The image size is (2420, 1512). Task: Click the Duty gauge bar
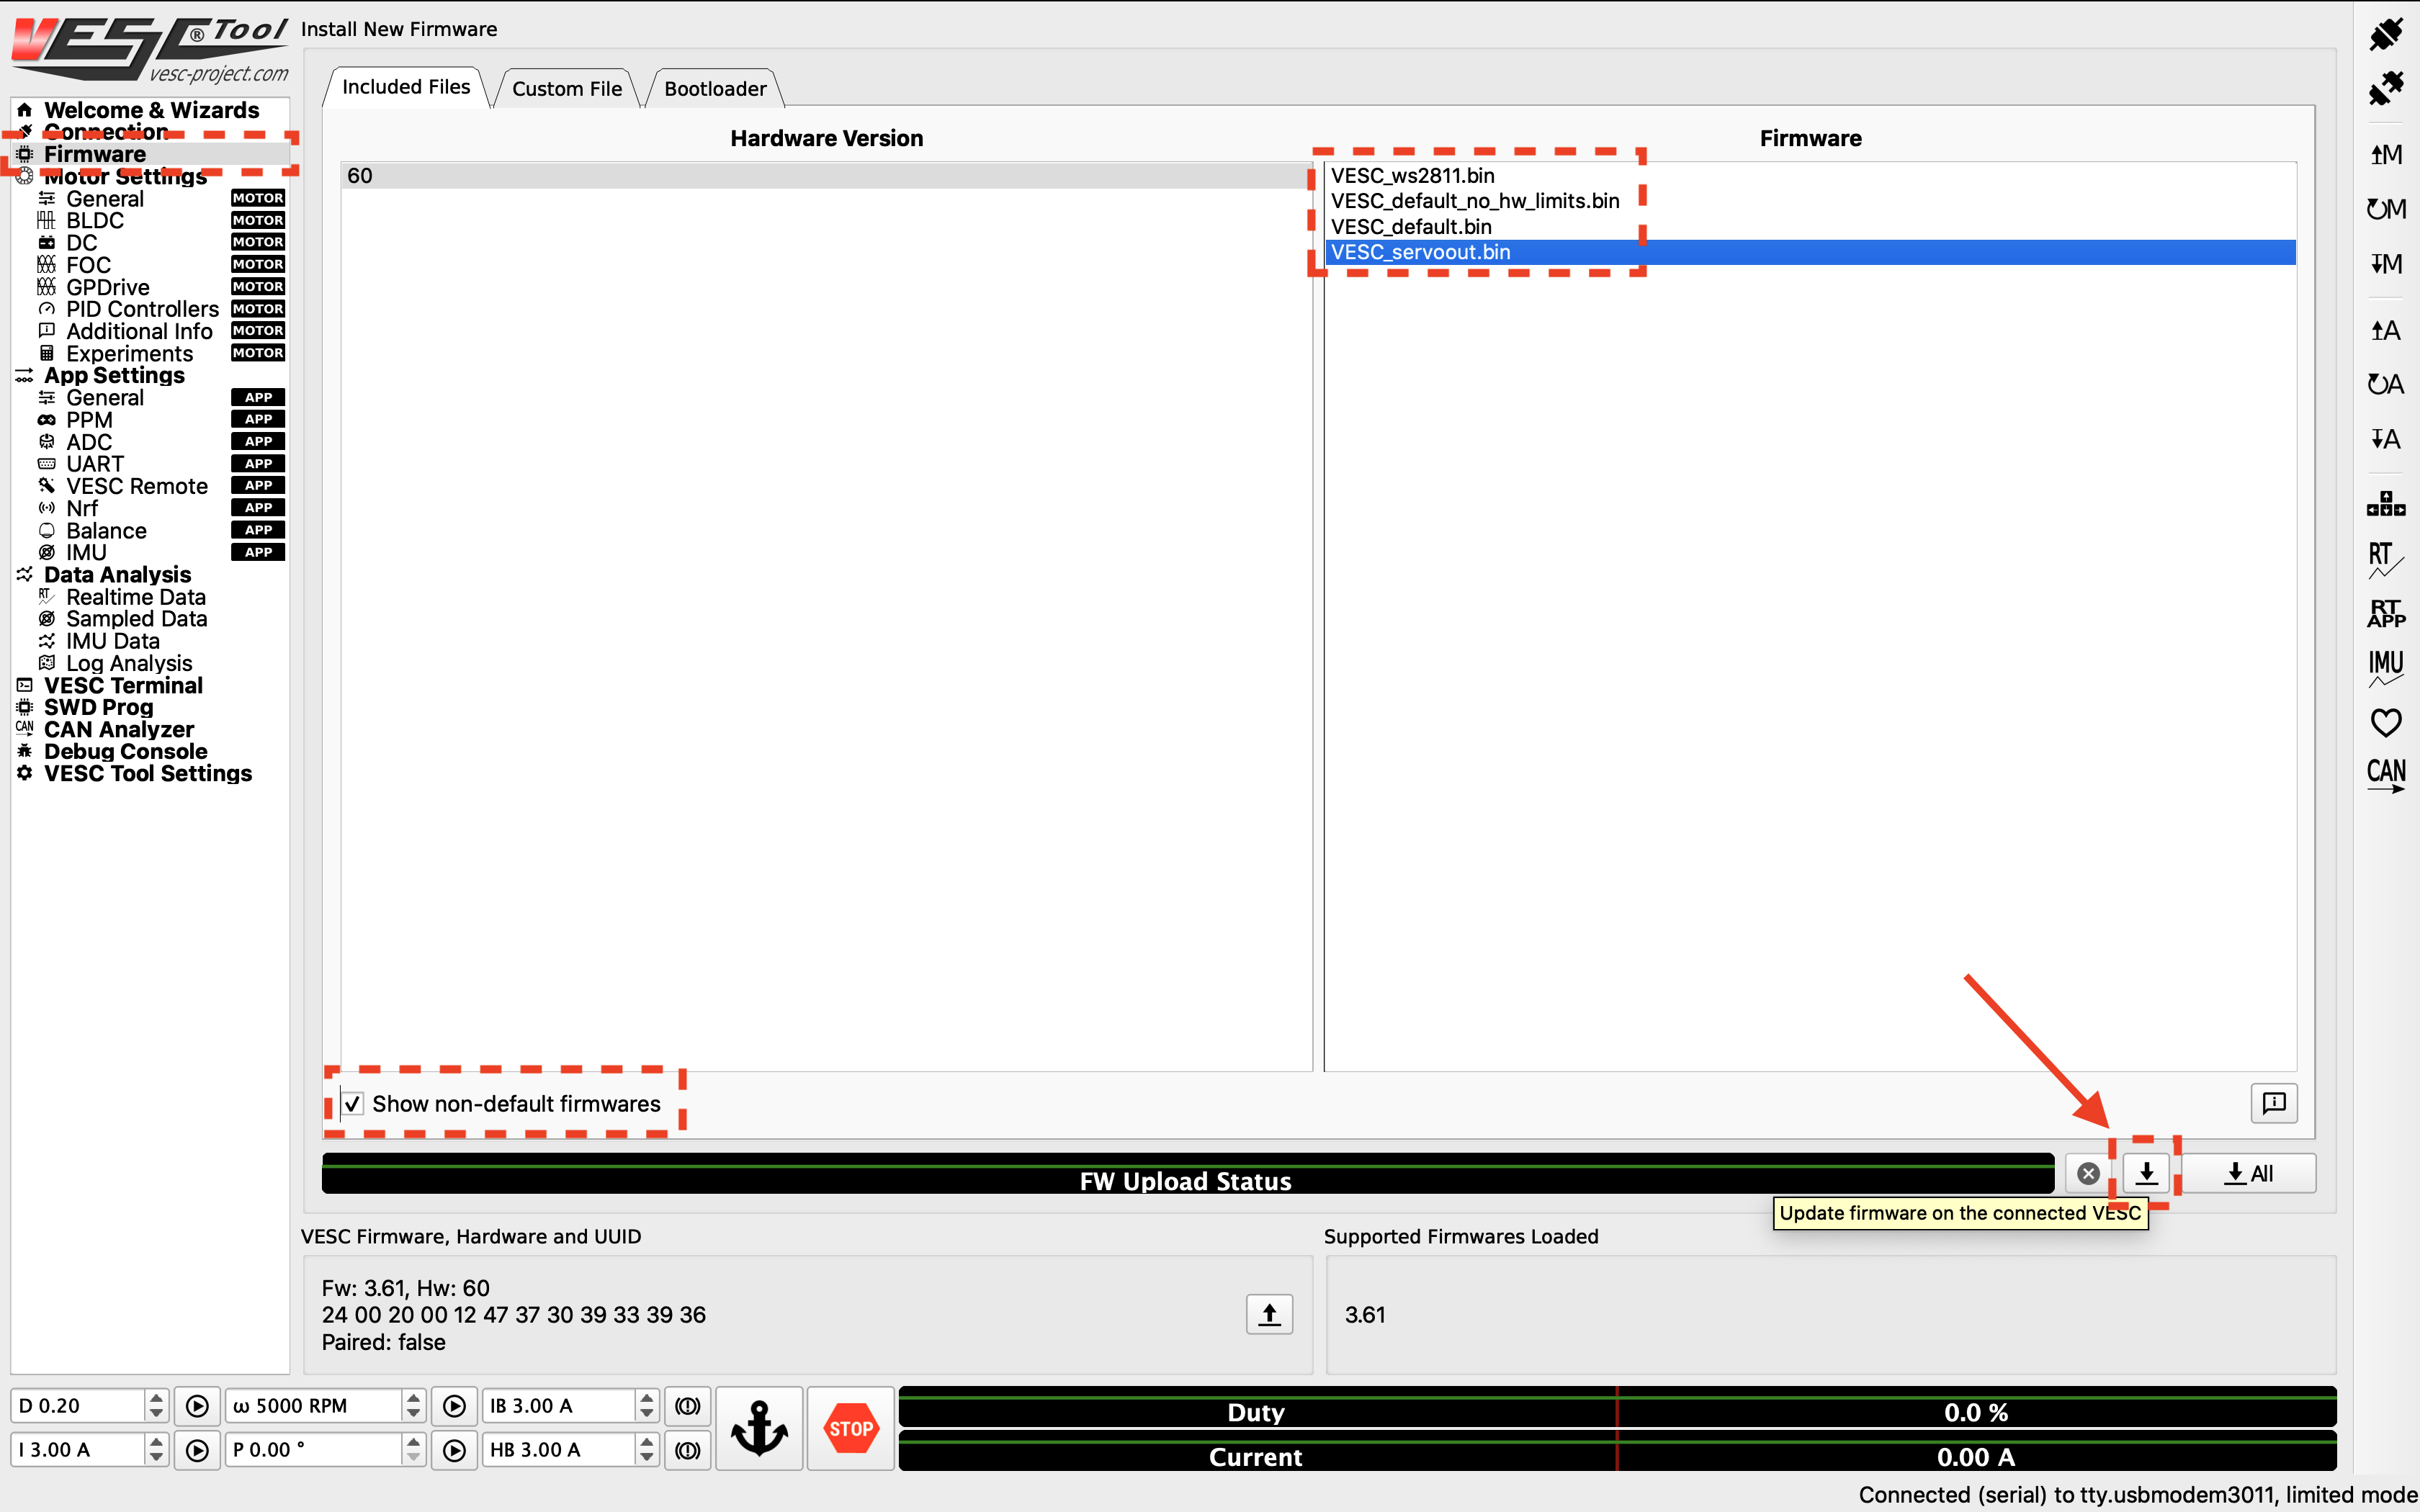pyautogui.click(x=1617, y=1408)
